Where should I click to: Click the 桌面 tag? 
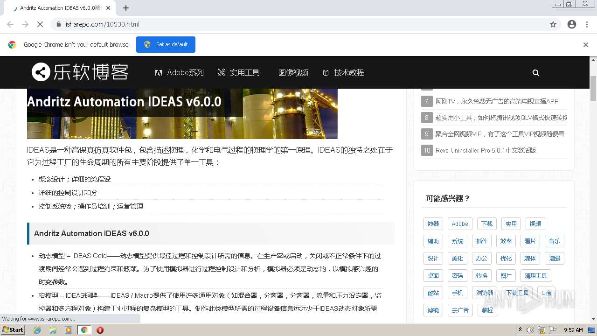pos(433,276)
